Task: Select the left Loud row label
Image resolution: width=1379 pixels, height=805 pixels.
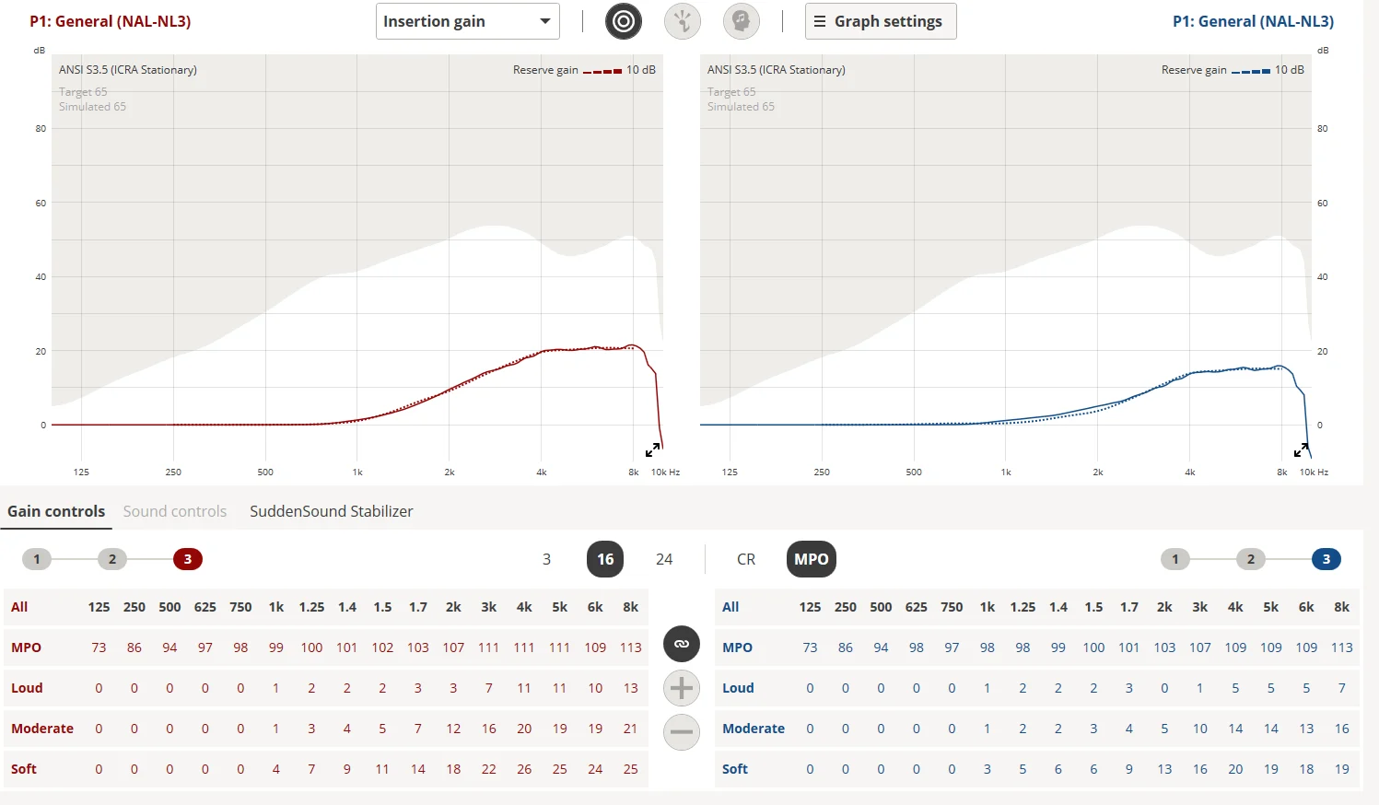Action: click(27, 688)
